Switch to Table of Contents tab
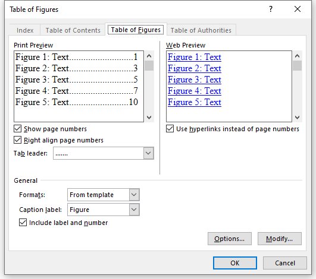316x279 pixels. 73,30
